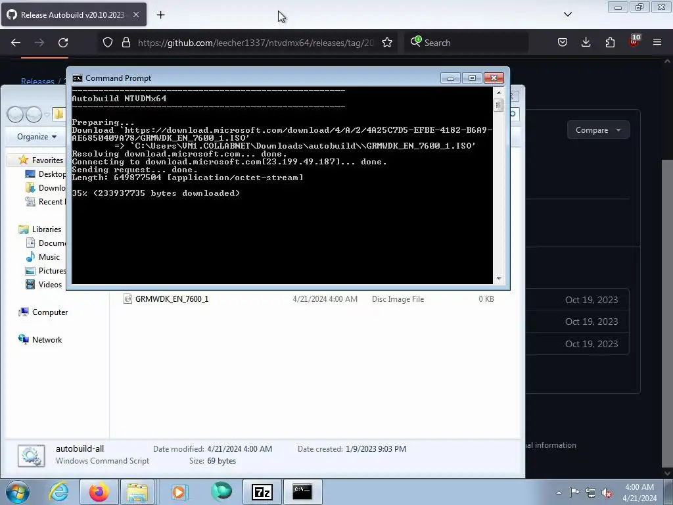Viewport: 673px width, 505px height.
Task: Open the Pictures library
Action: point(47,270)
